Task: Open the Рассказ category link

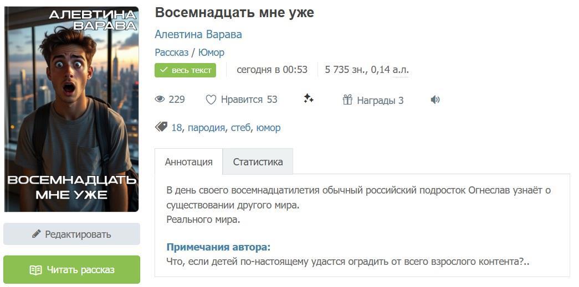Action: pos(172,53)
